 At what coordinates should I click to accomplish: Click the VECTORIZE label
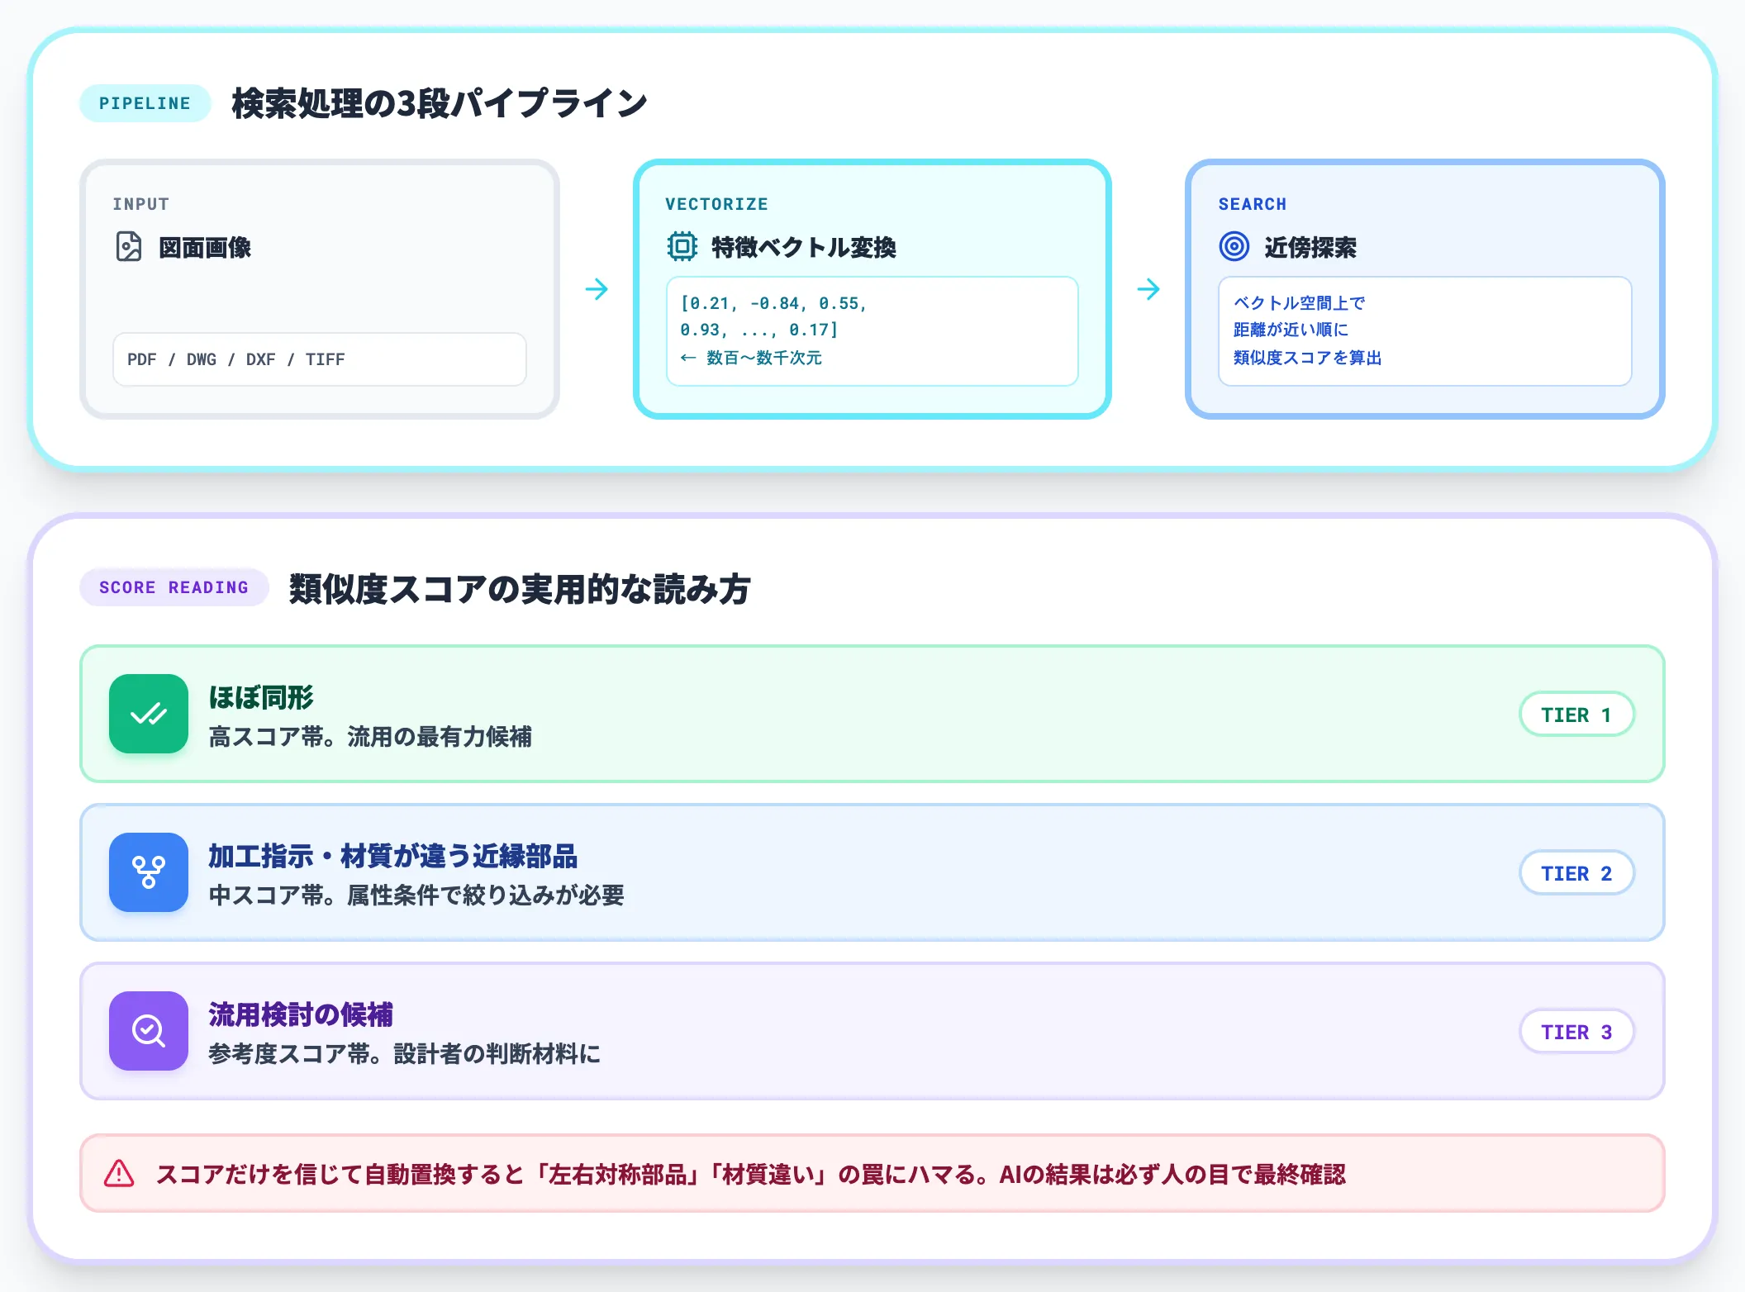tap(717, 204)
